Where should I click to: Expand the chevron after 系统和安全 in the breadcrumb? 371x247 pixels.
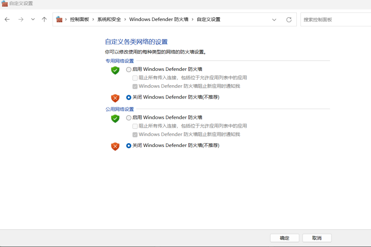125,19
